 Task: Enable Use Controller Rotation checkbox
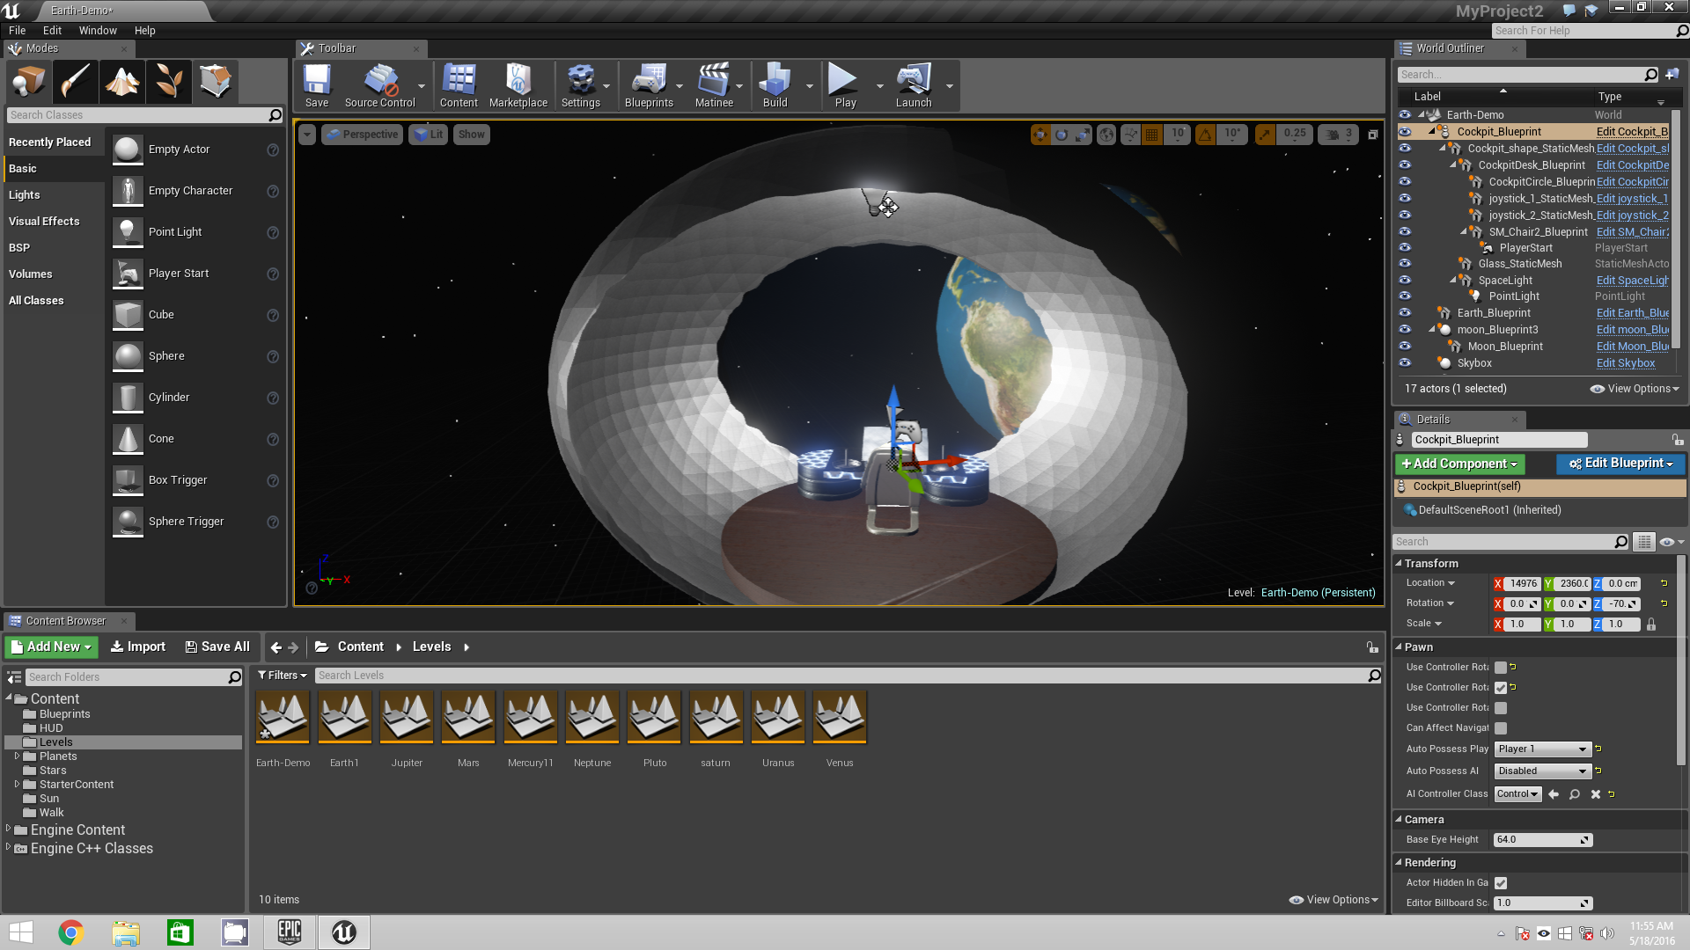coord(1501,667)
